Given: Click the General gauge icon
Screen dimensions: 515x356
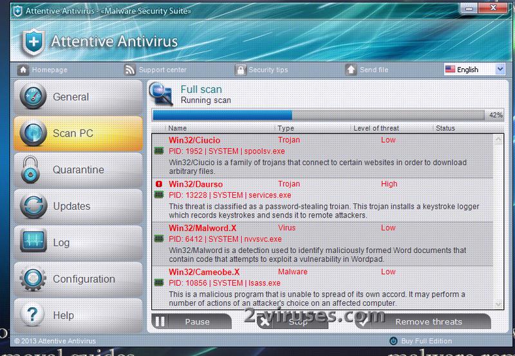Looking at the screenshot, I should point(33,97).
